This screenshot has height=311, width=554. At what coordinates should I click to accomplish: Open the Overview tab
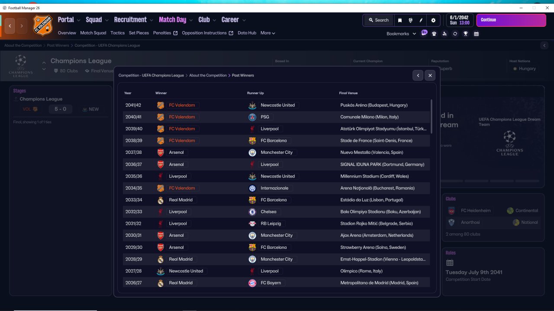67,33
